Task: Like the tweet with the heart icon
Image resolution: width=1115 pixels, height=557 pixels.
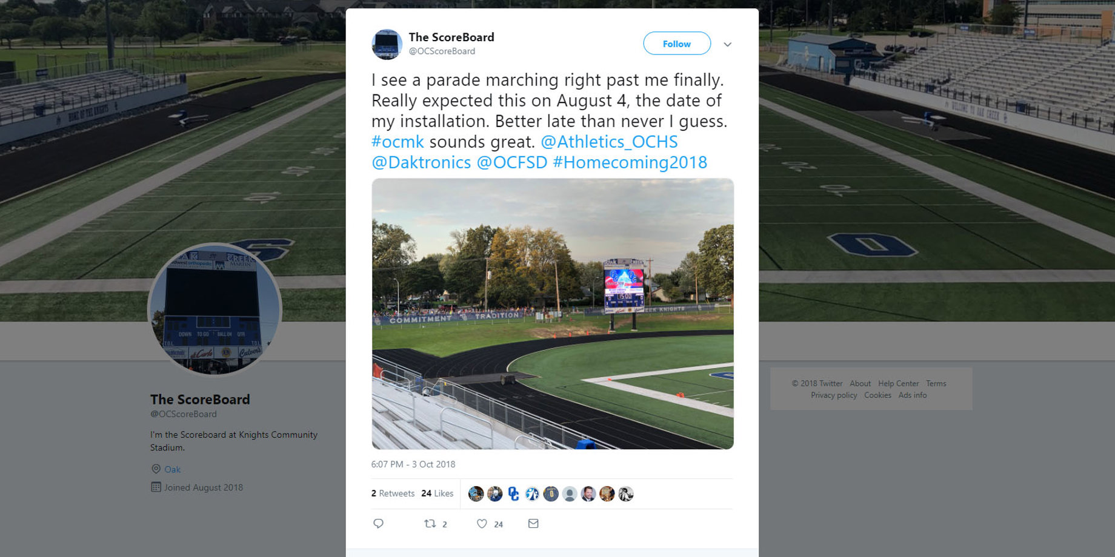Action: click(x=482, y=524)
